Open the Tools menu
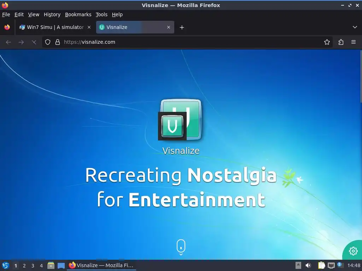Viewport: 362px width, 271px height. coord(101,14)
